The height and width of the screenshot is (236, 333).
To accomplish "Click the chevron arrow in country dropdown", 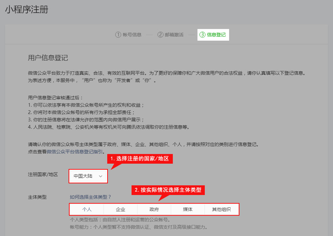I will click(101, 176).
